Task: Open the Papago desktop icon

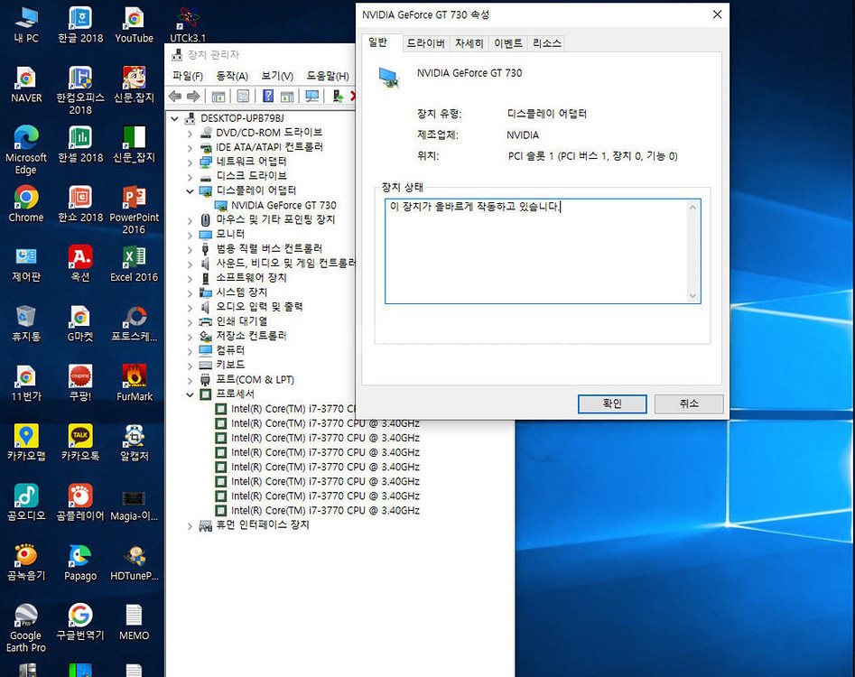Action: pos(80,562)
